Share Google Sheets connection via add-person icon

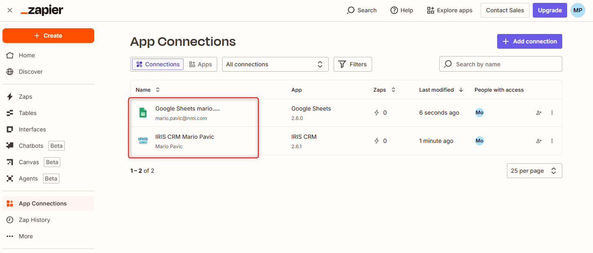point(539,113)
